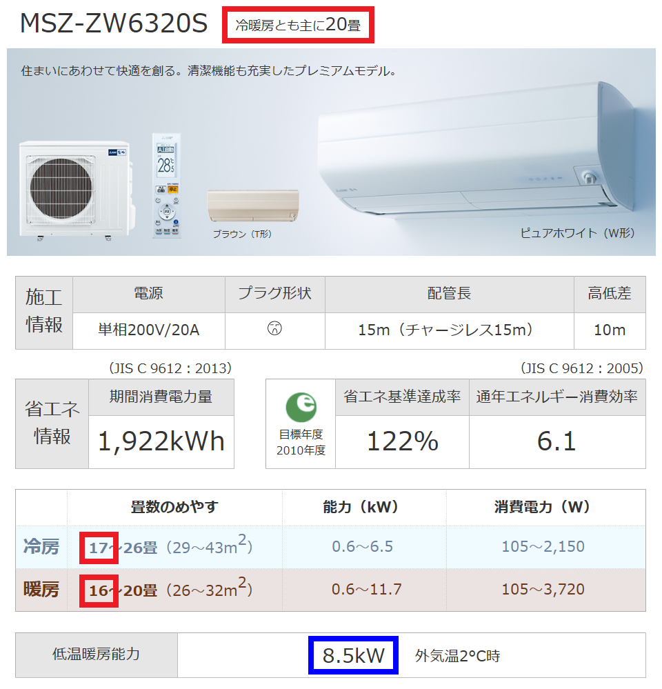Click the 期間消費電力量 header
The width and height of the screenshot is (662, 689).
pos(161,397)
